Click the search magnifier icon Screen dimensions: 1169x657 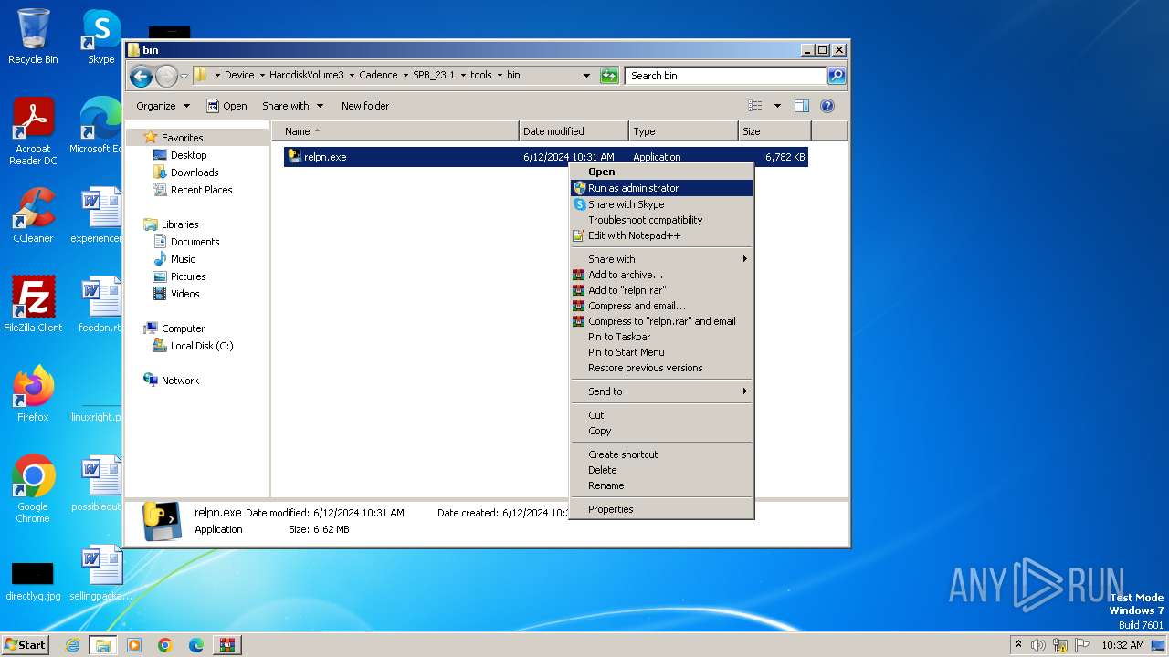click(836, 76)
